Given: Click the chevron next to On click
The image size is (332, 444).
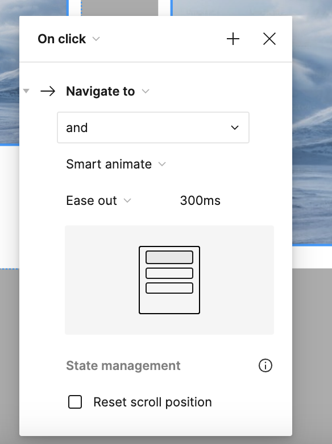Looking at the screenshot, I should [96, 39].
